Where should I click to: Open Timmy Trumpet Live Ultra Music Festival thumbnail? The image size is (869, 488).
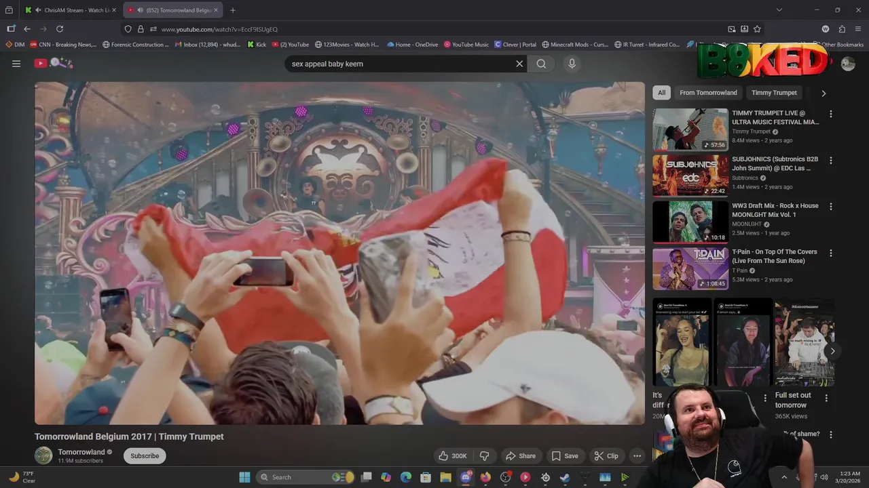[x=690, y=129]
